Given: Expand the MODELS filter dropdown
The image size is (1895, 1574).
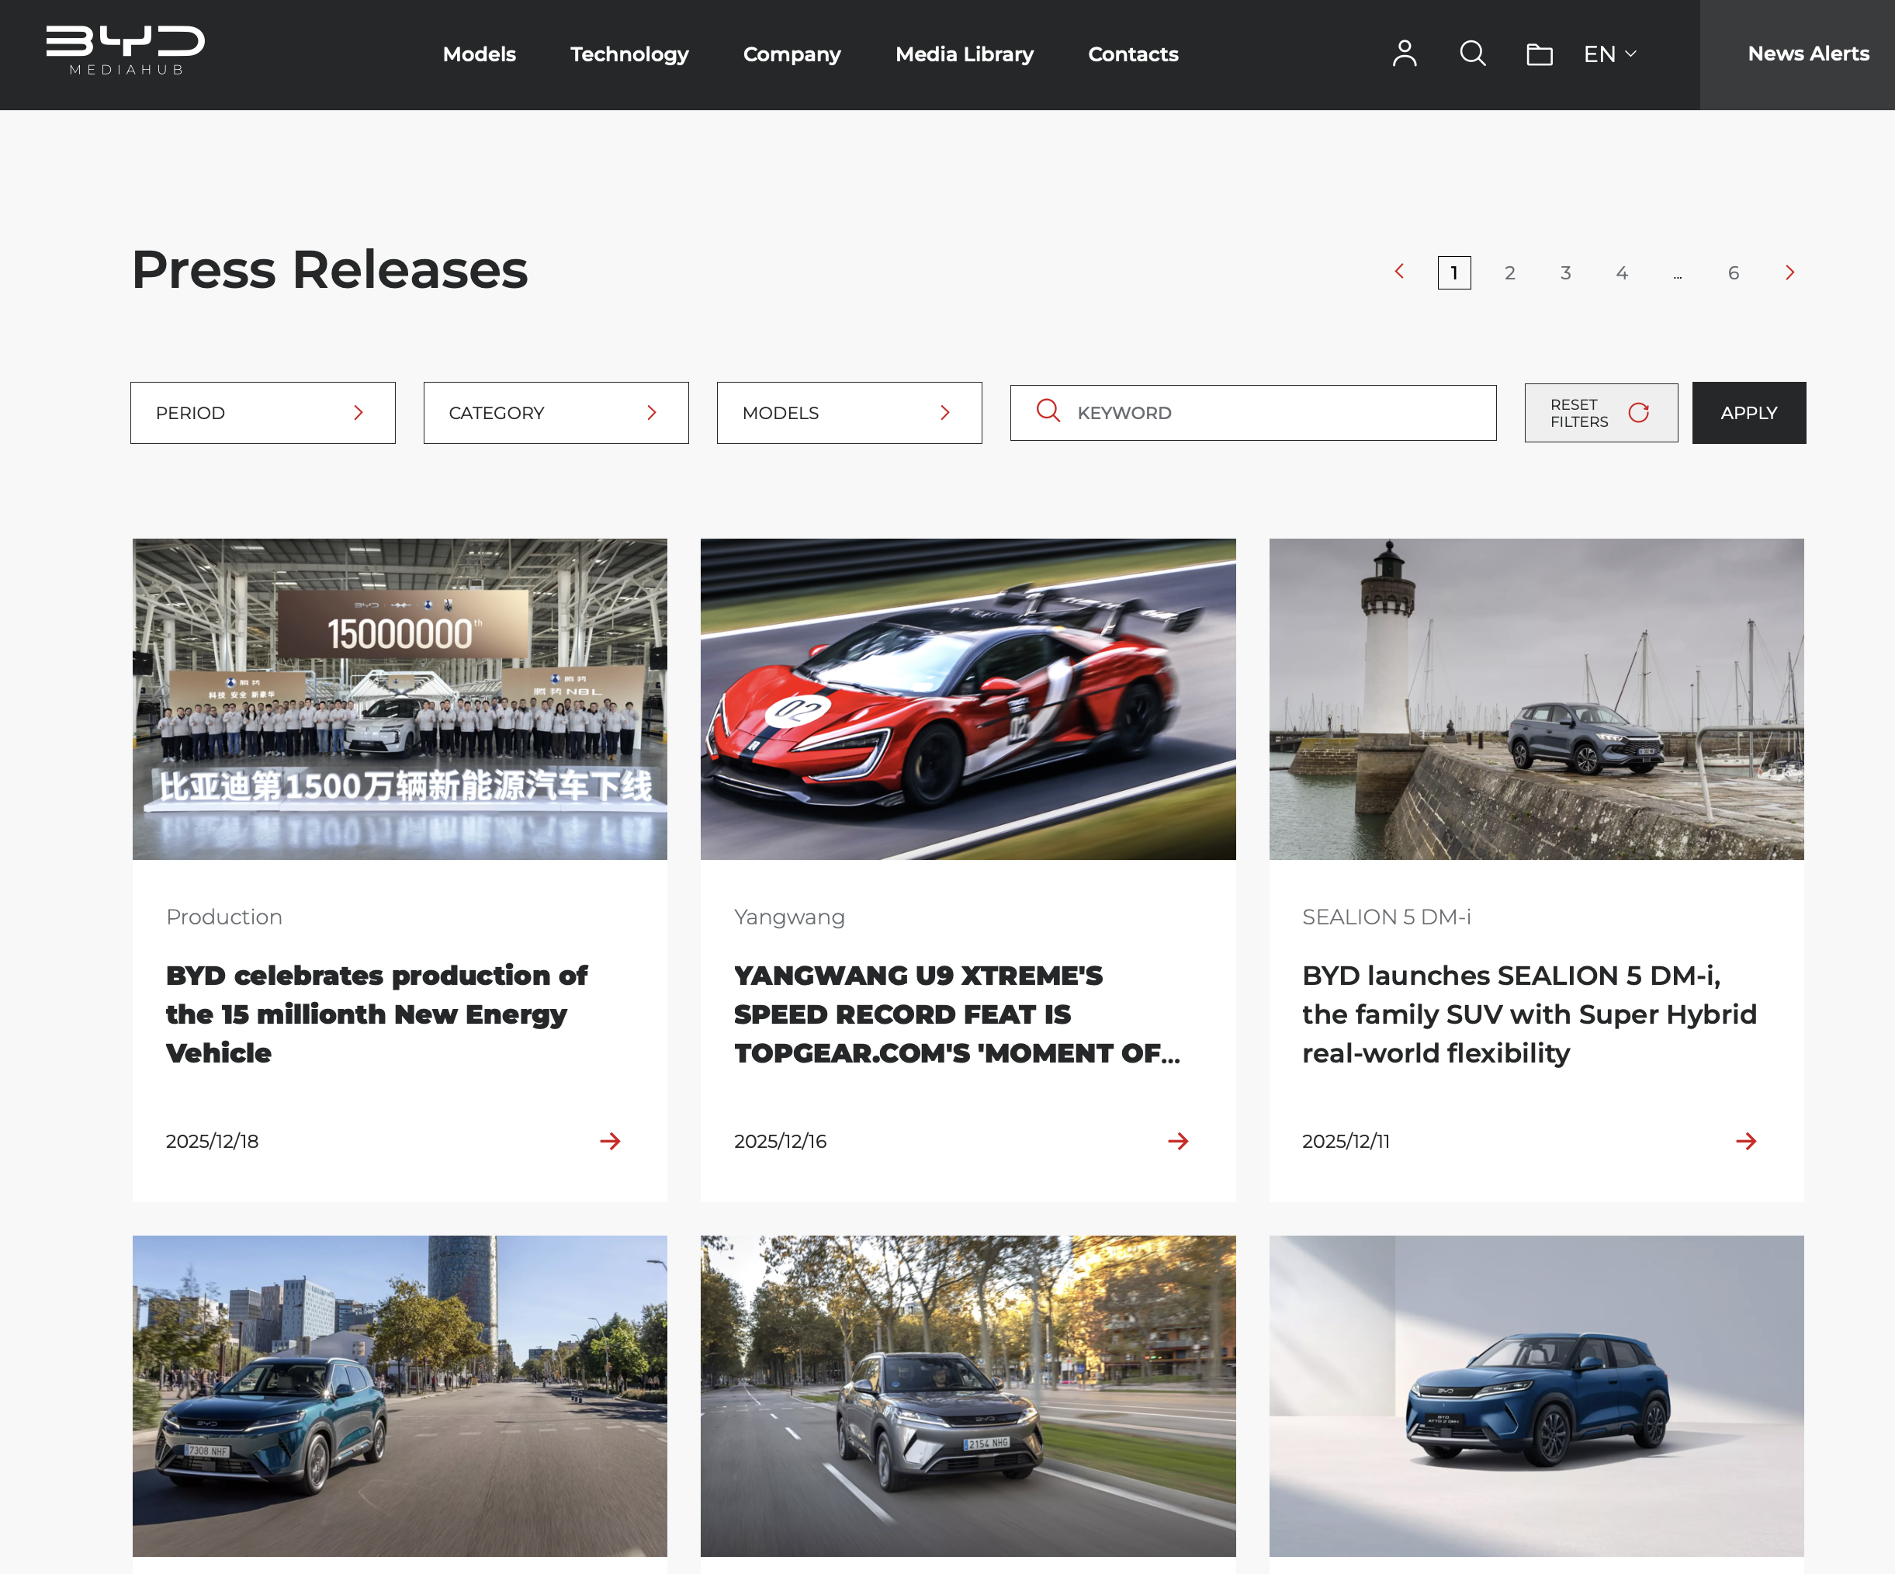Looking at the screenshot, I should [849, 412].
